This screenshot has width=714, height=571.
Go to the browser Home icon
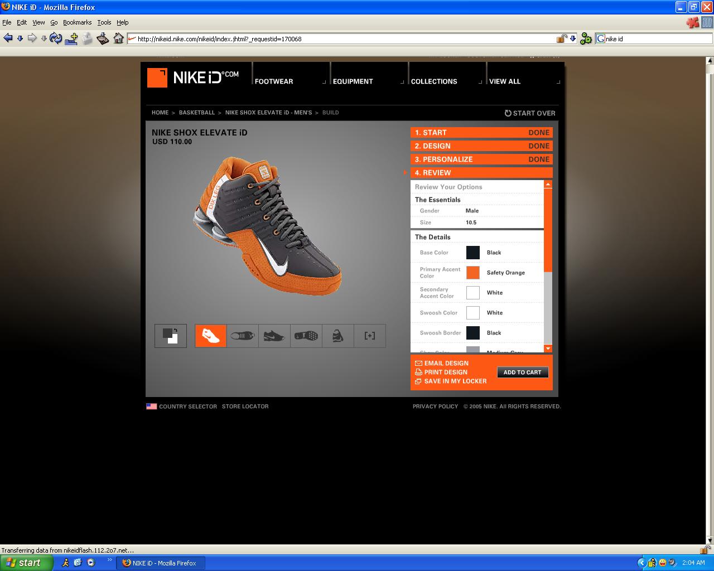coord(118,38)
